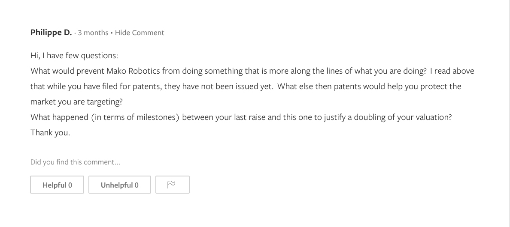Flag this comment with the flag icon
The height and width of the screenshot is (227, 510).
(172, 185)
